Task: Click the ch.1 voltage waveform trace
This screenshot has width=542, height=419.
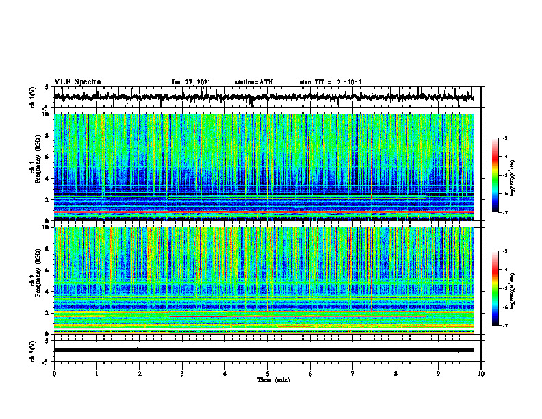Action: pyautogui.click(x=263, y=97)
